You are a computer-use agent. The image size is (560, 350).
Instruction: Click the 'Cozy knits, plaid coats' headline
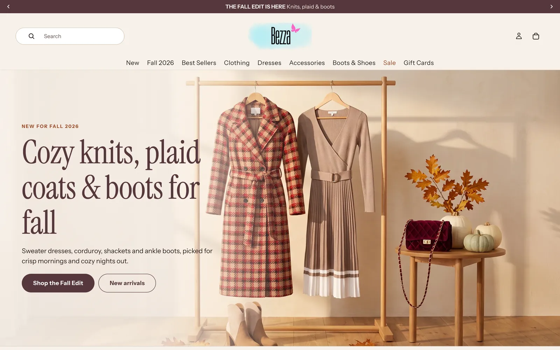click(x=111, y=187)
